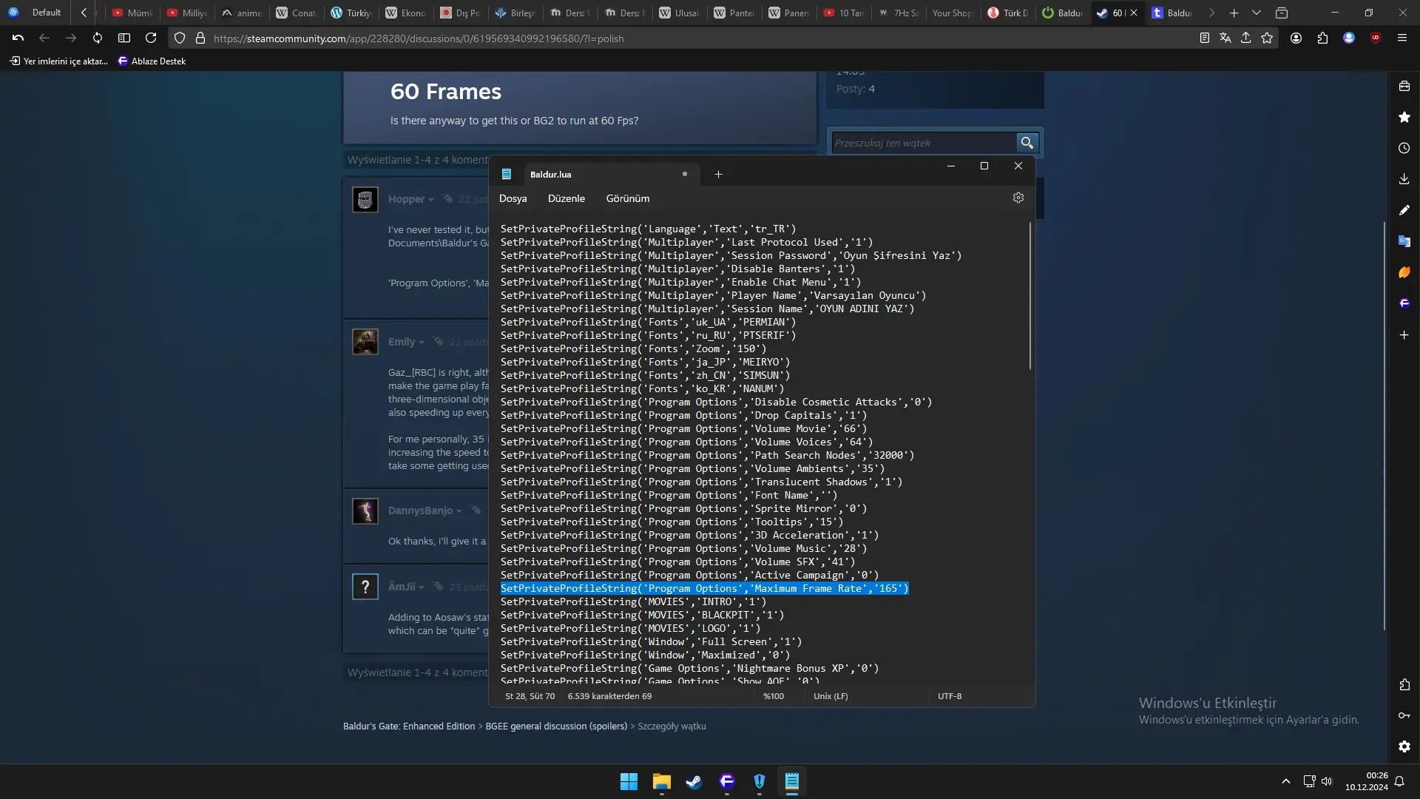
Task: Click Emily's avatar thumbnail
Action: 365,342
